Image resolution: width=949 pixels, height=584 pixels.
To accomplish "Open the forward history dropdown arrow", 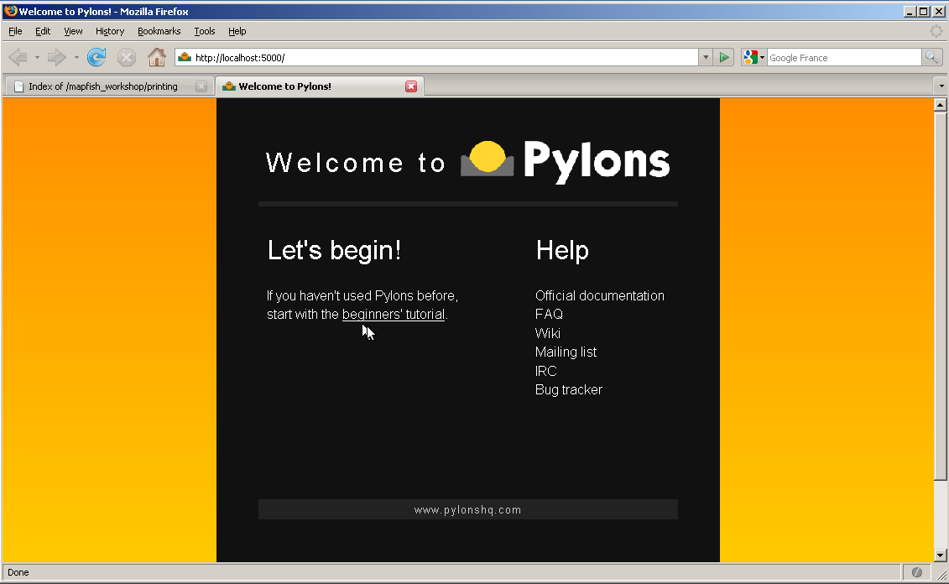I will 76,58.
